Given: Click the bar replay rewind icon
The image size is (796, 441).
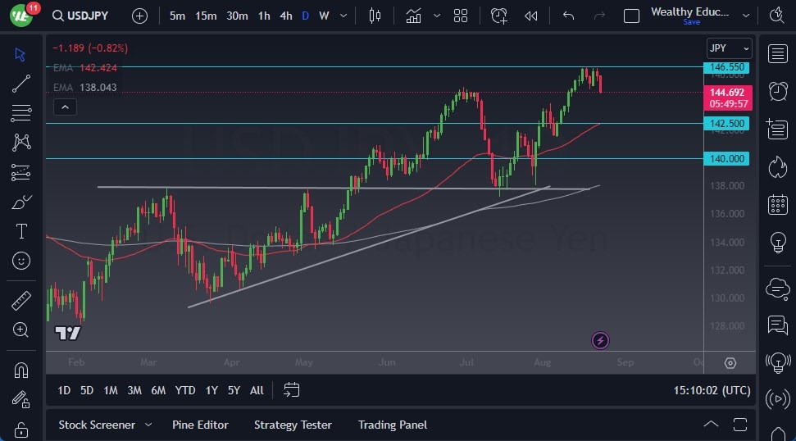Looking at the screenshot, I should [x=531, y=16].
